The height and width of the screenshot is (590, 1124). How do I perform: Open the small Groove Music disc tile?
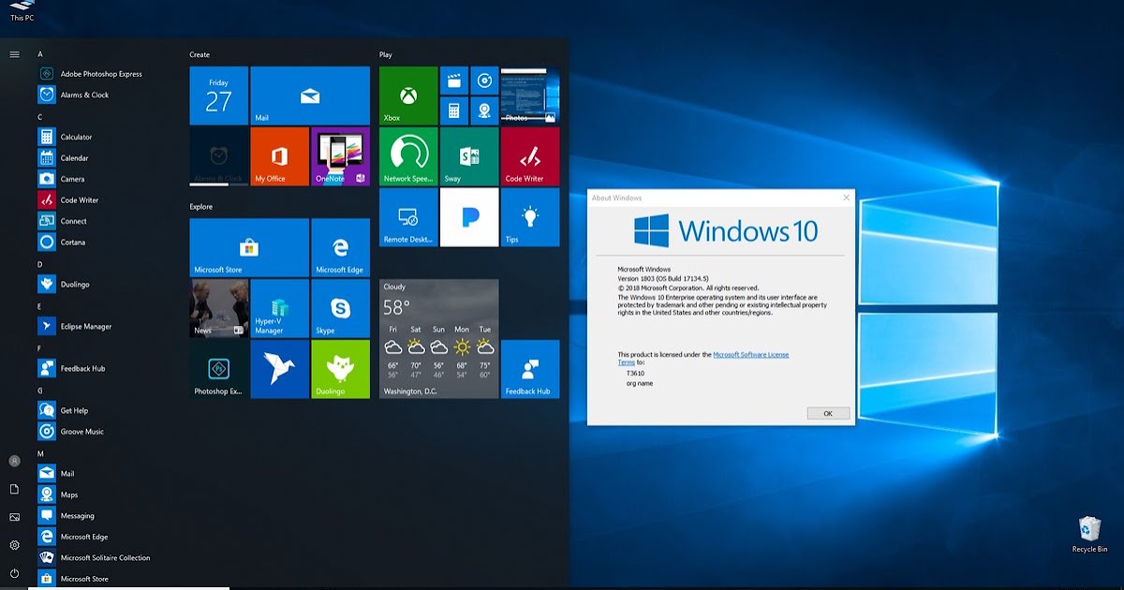pyautogui.click(x=484, y=81)
